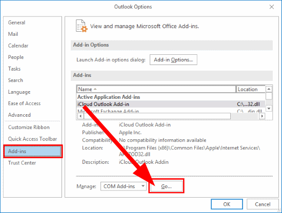282x213 pixels.
Task: Click the C:\...32.dll location cell
Action: click(248, 104)
